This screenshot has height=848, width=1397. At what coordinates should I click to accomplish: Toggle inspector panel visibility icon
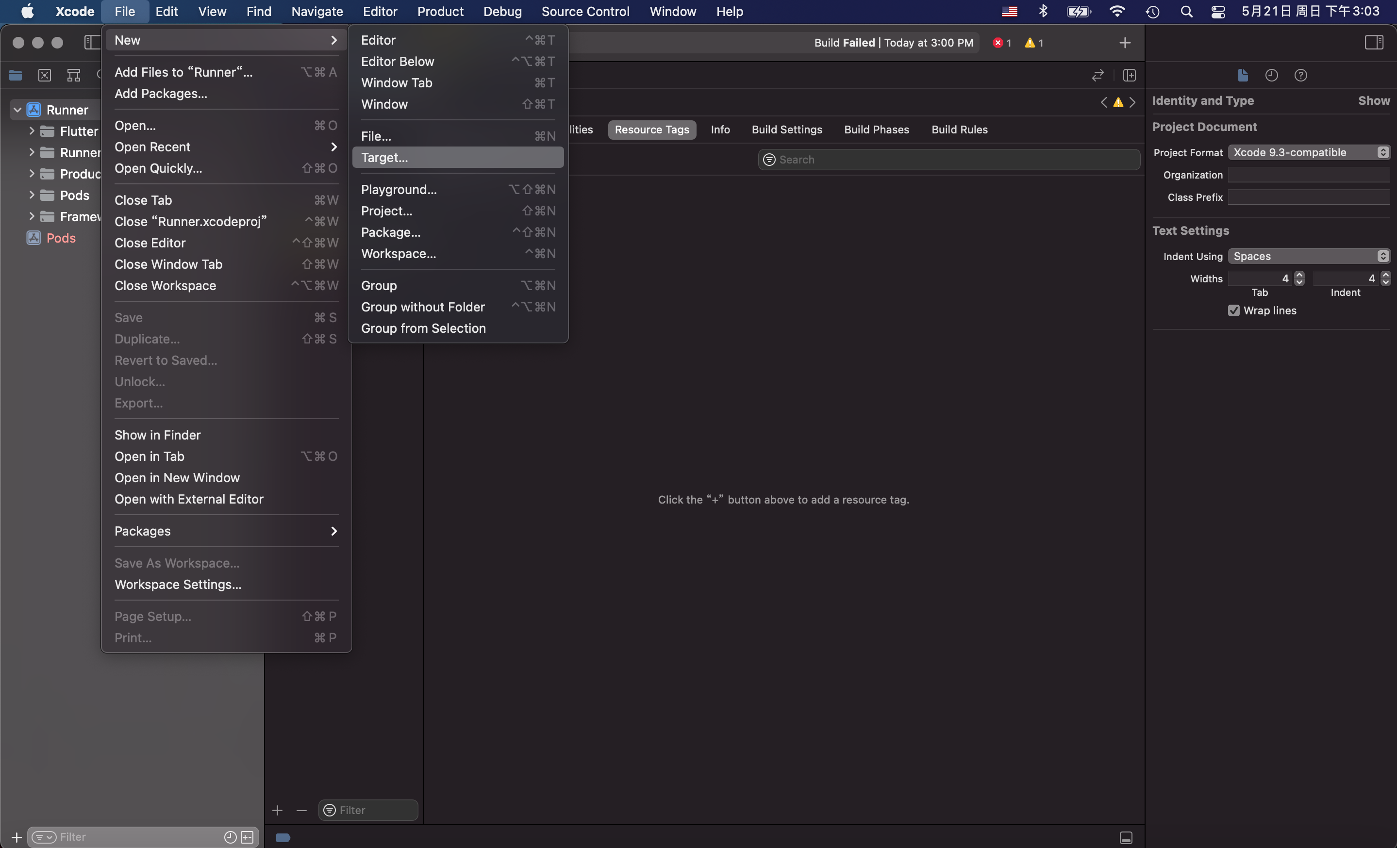click(x=1374, y=43)
